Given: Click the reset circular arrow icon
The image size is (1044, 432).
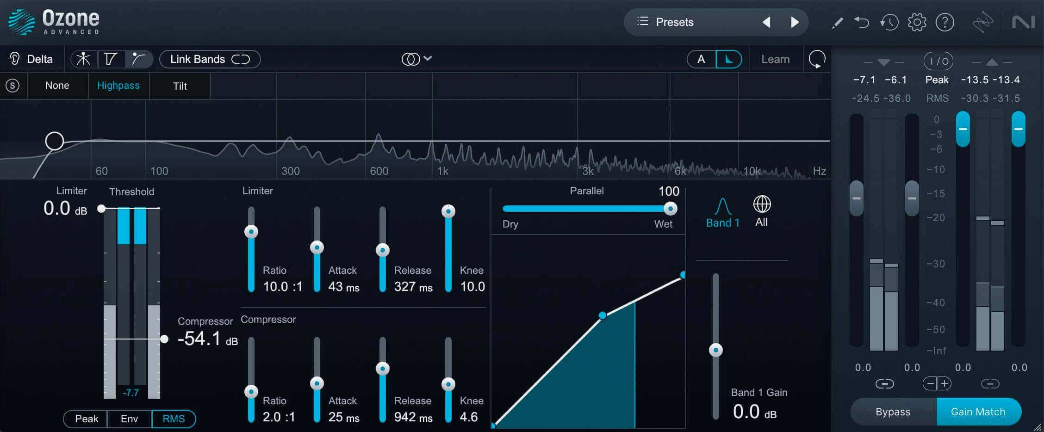Looking at the screenshot, I should pos(817,59).
